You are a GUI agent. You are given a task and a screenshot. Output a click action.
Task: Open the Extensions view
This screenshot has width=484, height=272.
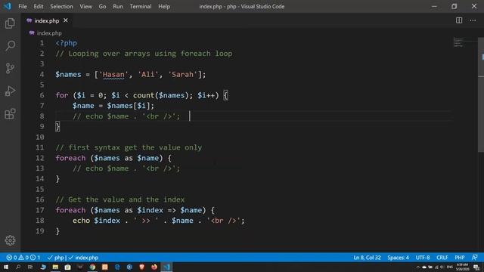[x=10, y=114]
